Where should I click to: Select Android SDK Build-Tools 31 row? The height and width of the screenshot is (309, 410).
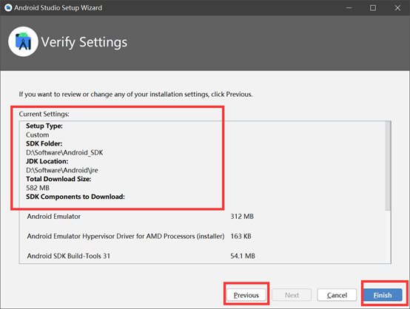point(141,256)
